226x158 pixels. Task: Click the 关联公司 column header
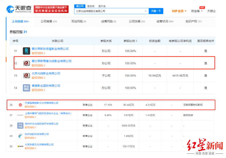click(57, 41)
